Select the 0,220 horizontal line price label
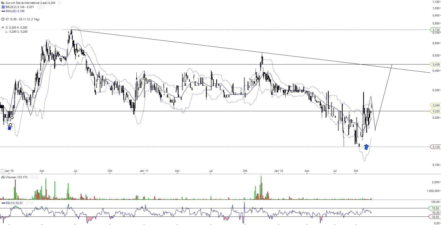Screen dimensions: 441x225 tap(435, 111)
